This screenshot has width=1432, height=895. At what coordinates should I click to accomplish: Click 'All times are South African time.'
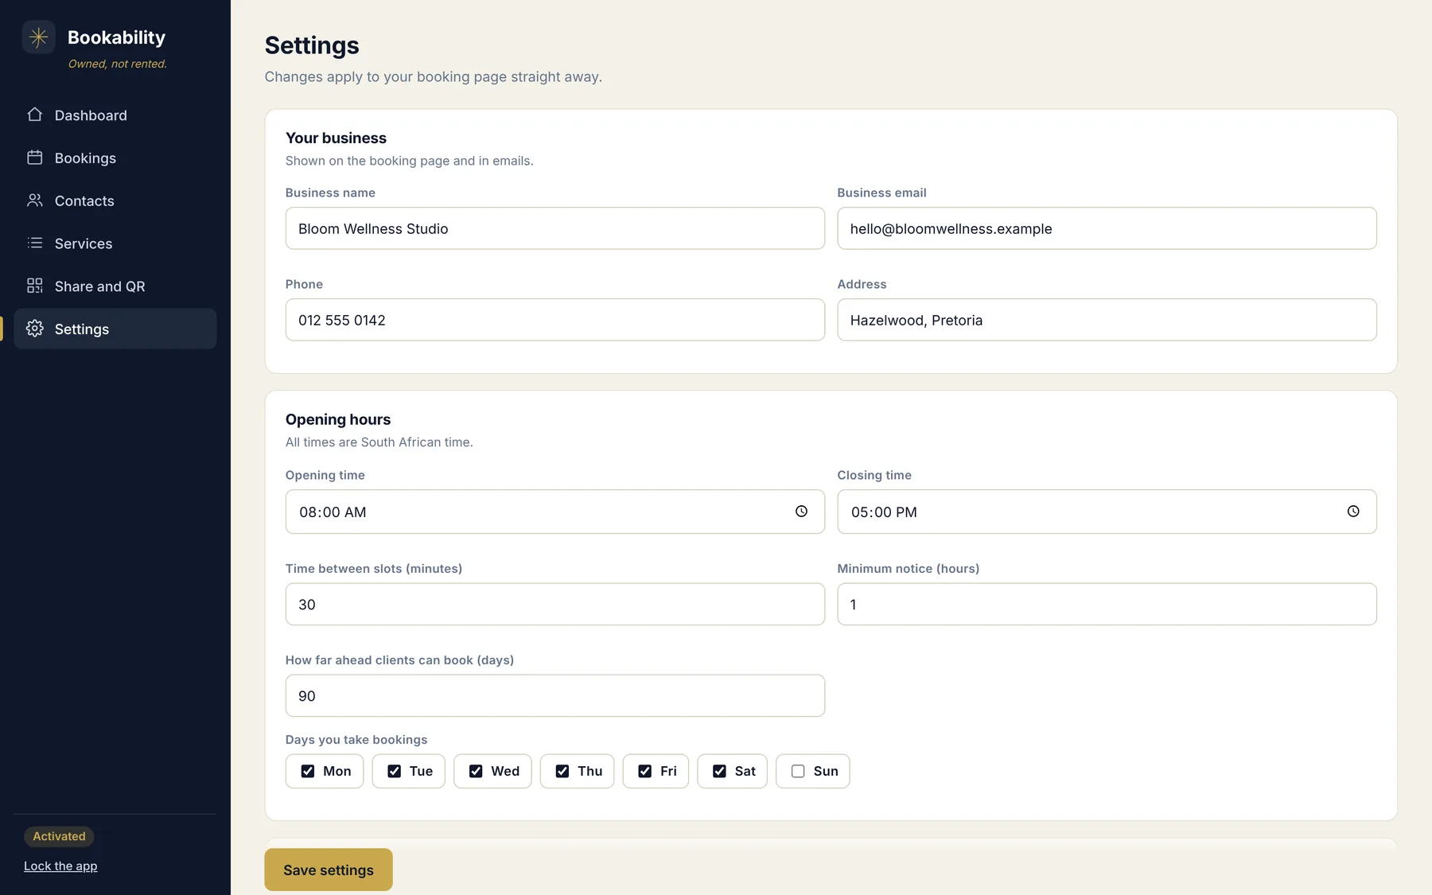[379, 442]
